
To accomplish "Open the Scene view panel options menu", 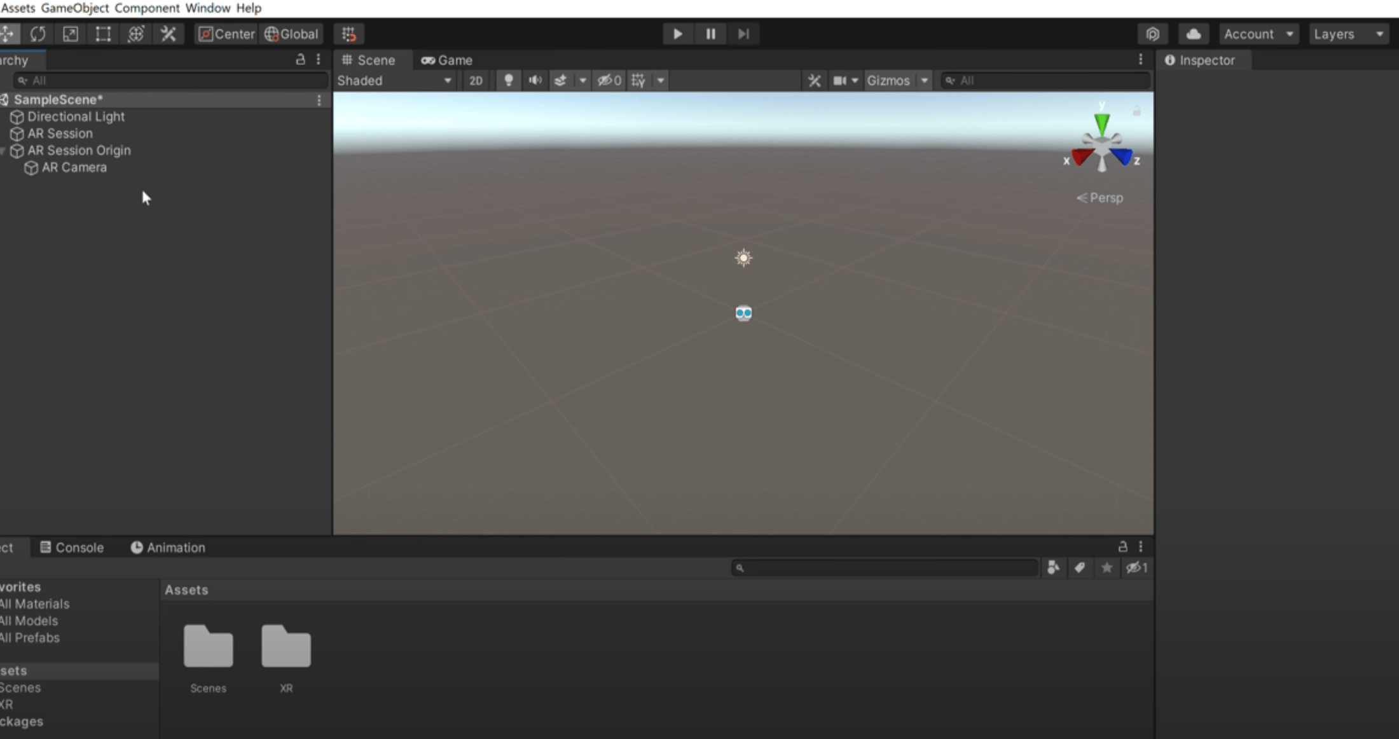I will tap(1141, 60).
